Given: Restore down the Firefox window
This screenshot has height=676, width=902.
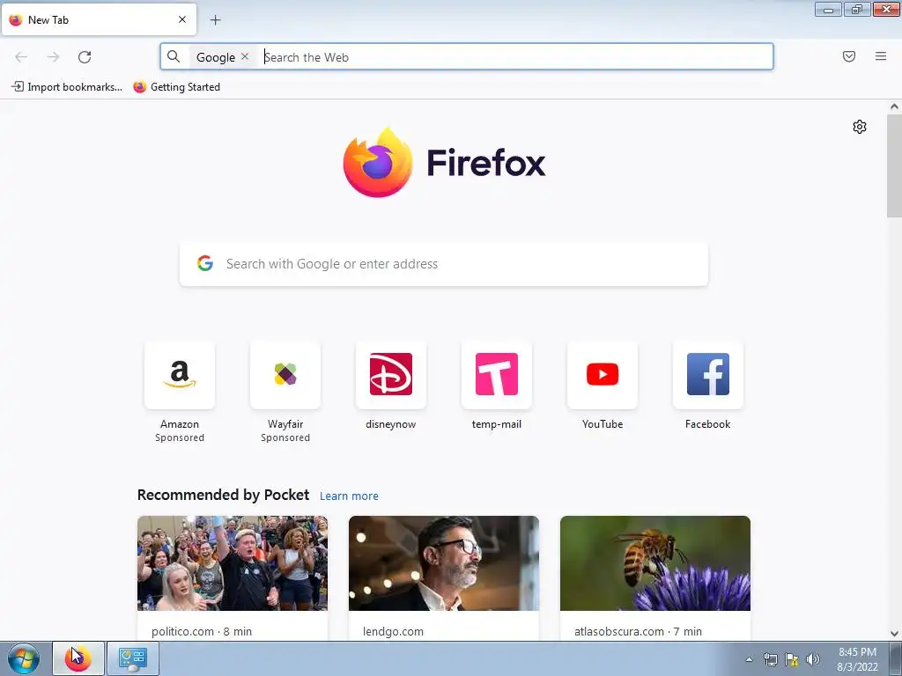Looking at the screenshot, I should 856,9.
